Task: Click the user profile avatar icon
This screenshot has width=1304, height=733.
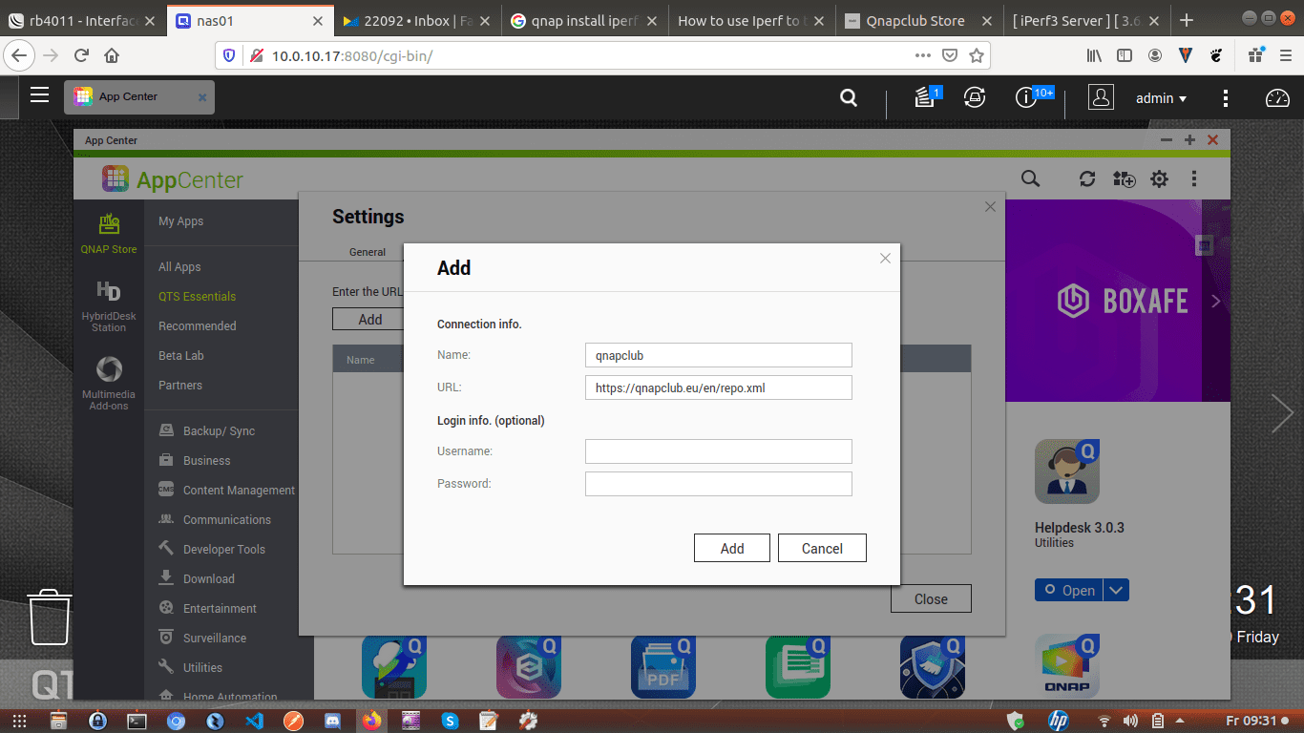Action: pyautogui.click(x=1101, y=97)
